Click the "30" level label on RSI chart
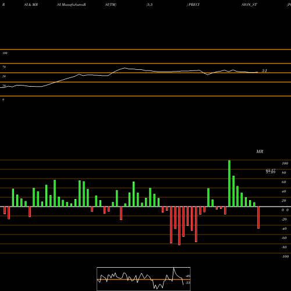 pyautogui.click(x=4, y=86)
